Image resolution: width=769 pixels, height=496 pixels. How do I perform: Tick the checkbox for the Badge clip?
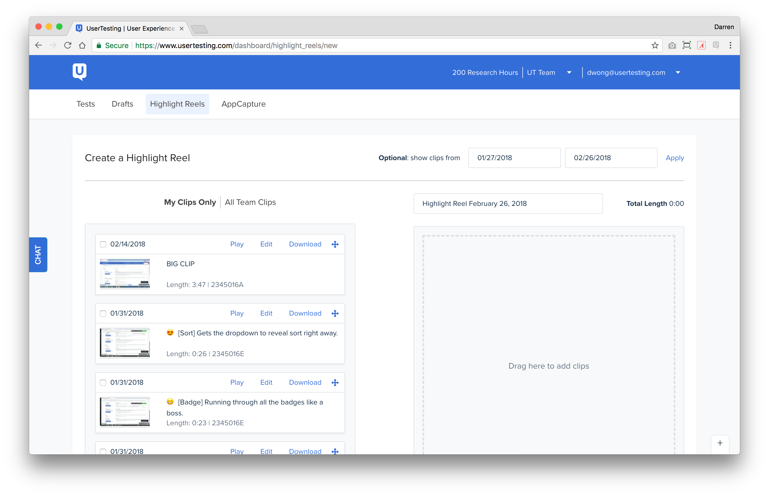click(x=103, y=383)
